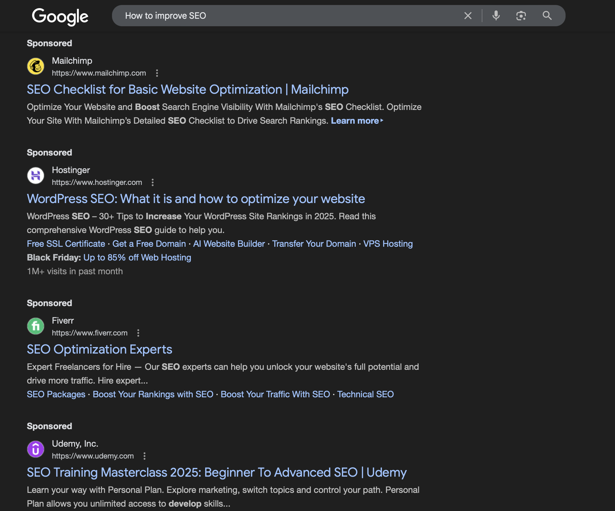Open Get a Free Domain sitelink

pos(149,244)
